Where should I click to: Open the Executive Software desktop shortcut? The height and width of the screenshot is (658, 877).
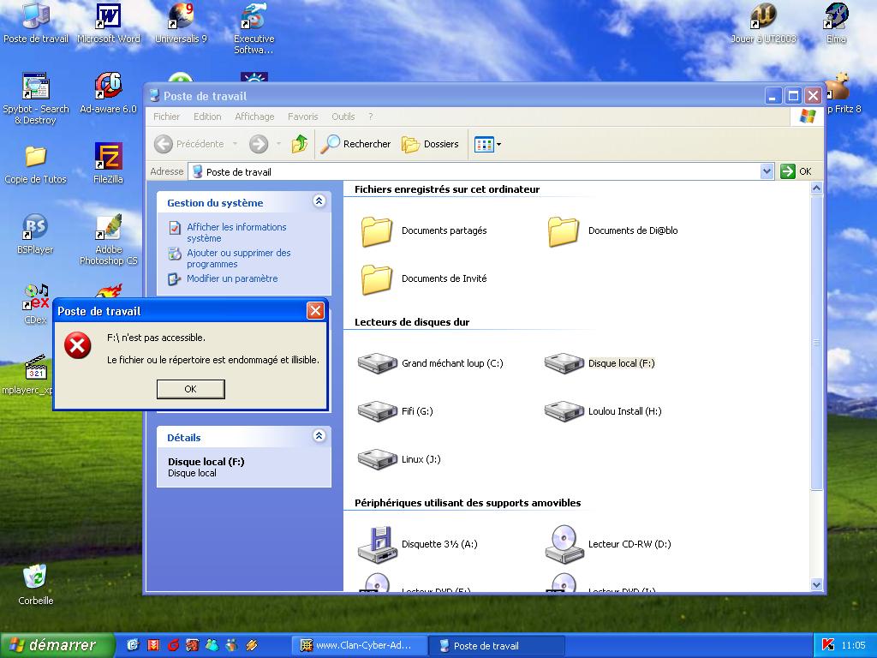pyautogui.click(x=254, y=28)
